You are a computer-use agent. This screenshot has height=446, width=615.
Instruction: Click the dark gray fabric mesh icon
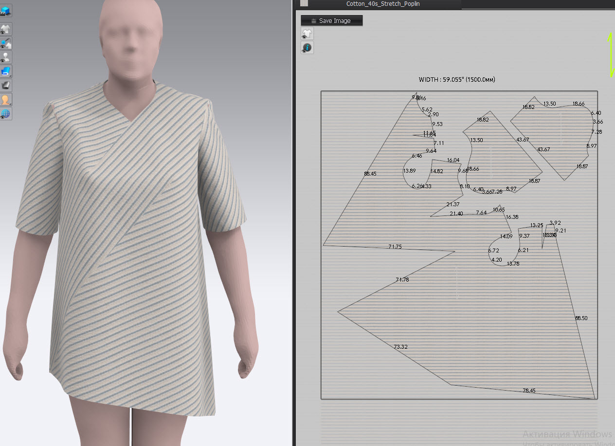pyautogui.click(x=6, y=86)
